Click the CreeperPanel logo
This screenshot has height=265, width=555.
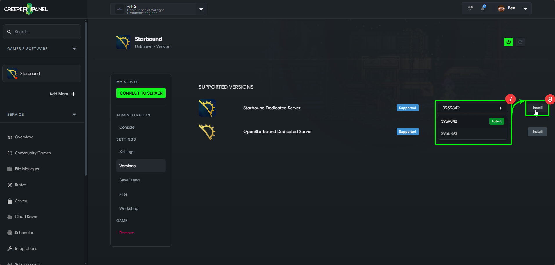tap(26, 9)
